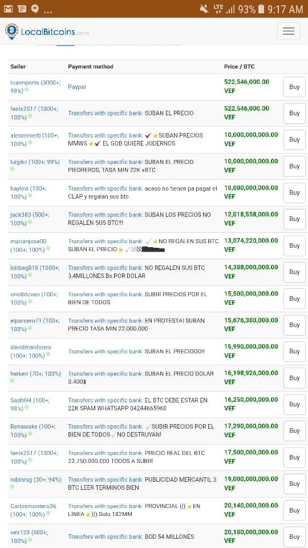
Task: Buy from seller tcaimports via Paypal
Action: (x=294, y=87)
